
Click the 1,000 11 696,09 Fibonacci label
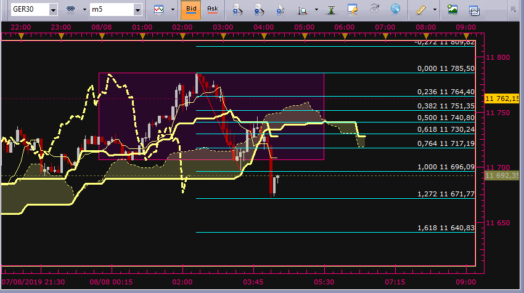coord(446,167)
